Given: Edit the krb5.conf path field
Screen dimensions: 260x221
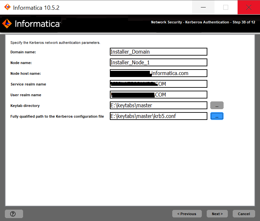Looking at the screenshot, I should 159,116.
